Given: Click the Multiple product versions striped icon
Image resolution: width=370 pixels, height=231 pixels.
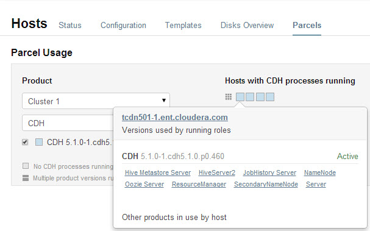Looking at the screenshot, I should point(26,178).
